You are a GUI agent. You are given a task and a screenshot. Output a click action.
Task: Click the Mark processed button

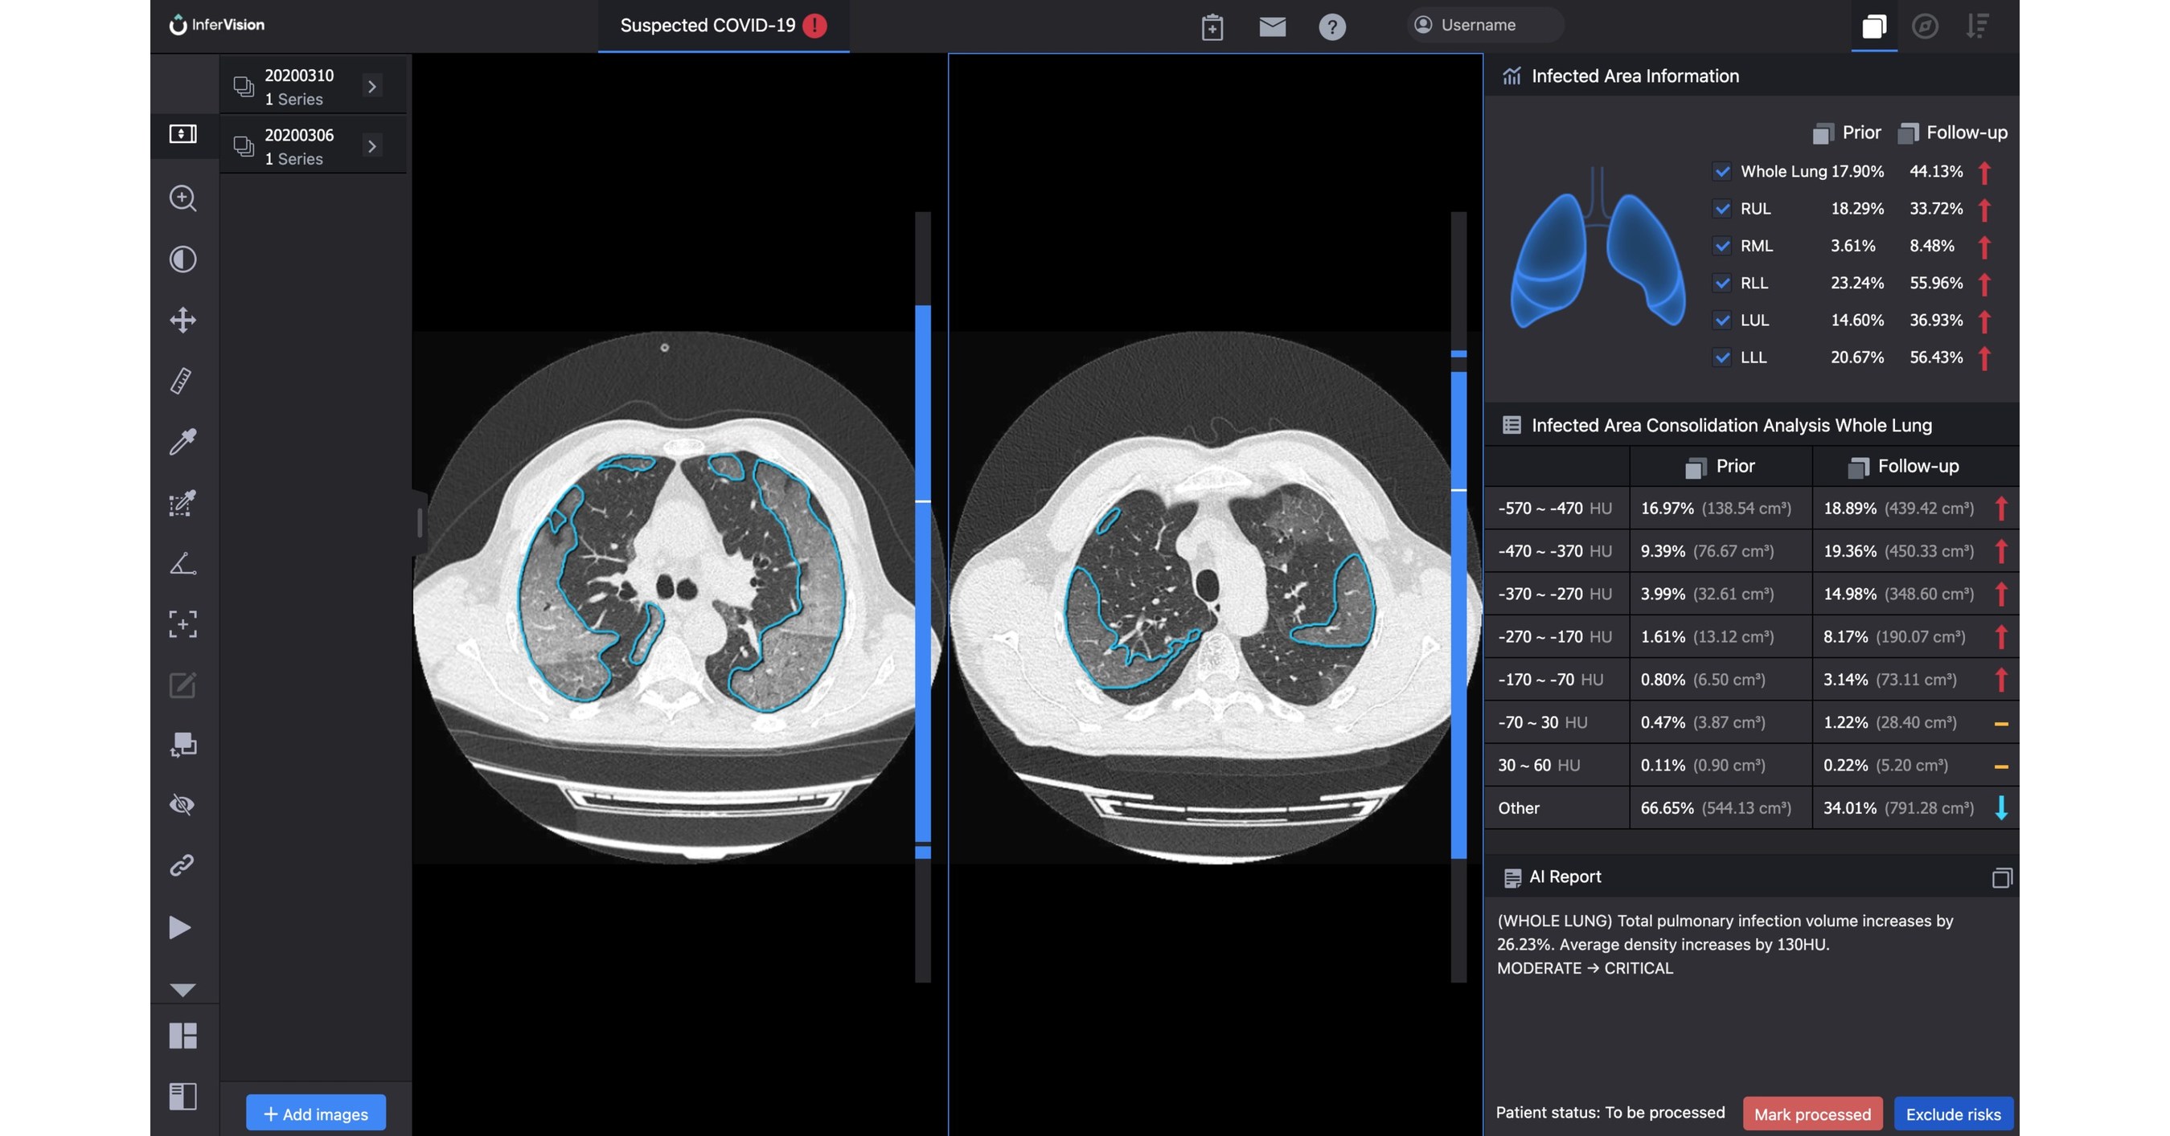pyautogui.click(x=1812, y=1114)
